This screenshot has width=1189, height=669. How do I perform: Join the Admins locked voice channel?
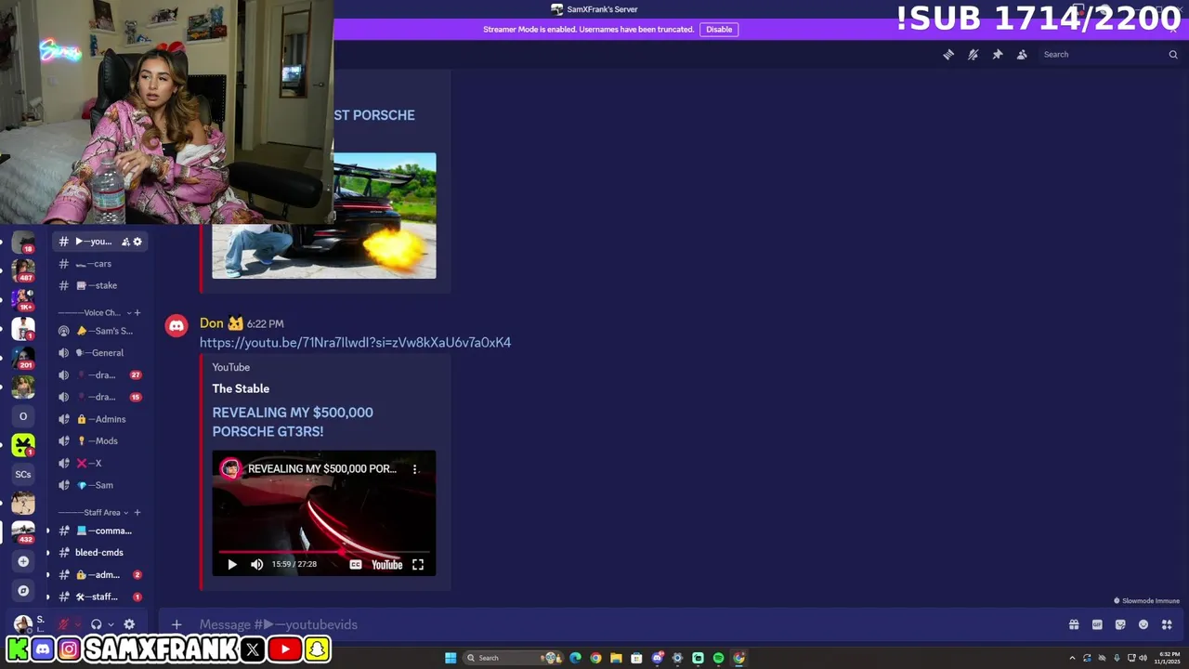point(100,419)
